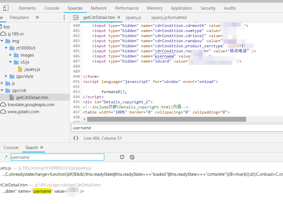Refresh the search results
The height and width of the screenshot is (204, 283).
(x=122, y=157)
